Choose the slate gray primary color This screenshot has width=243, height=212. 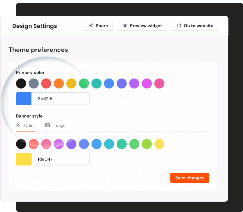tap(34, 84)
